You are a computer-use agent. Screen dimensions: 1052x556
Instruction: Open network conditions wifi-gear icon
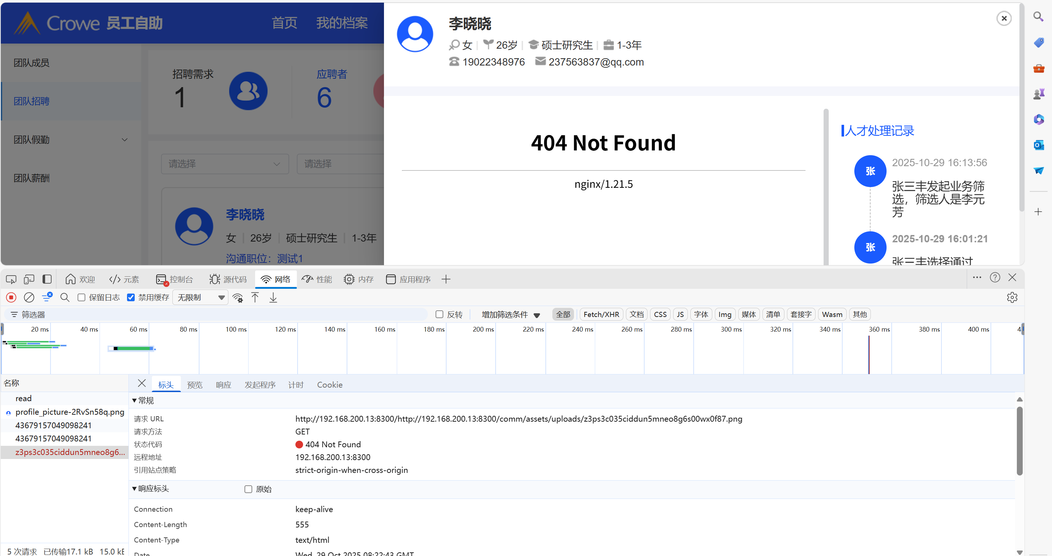(238, 298)
